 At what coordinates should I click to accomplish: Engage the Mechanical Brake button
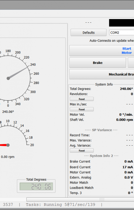102,74
